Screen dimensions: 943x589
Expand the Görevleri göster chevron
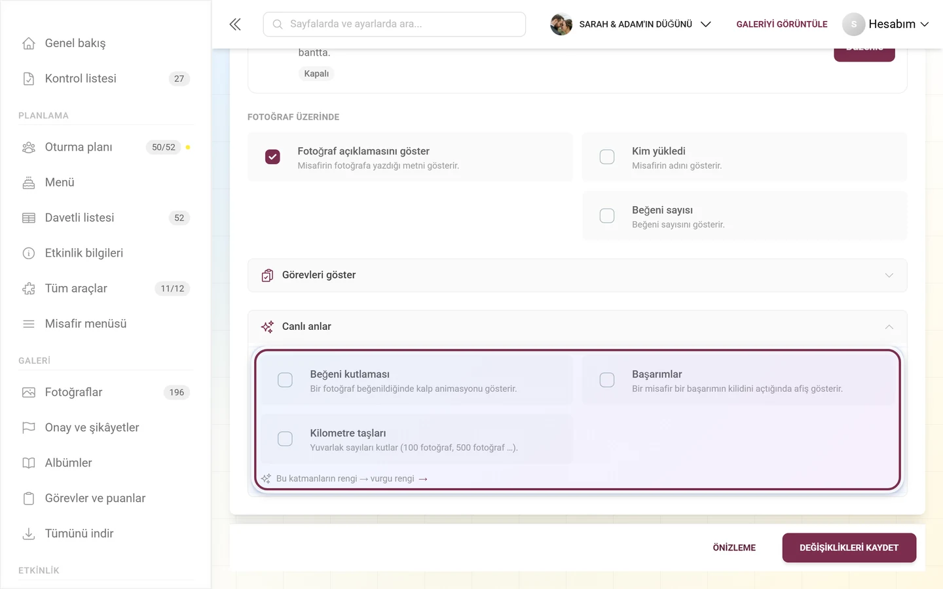[x=889, y=276]
